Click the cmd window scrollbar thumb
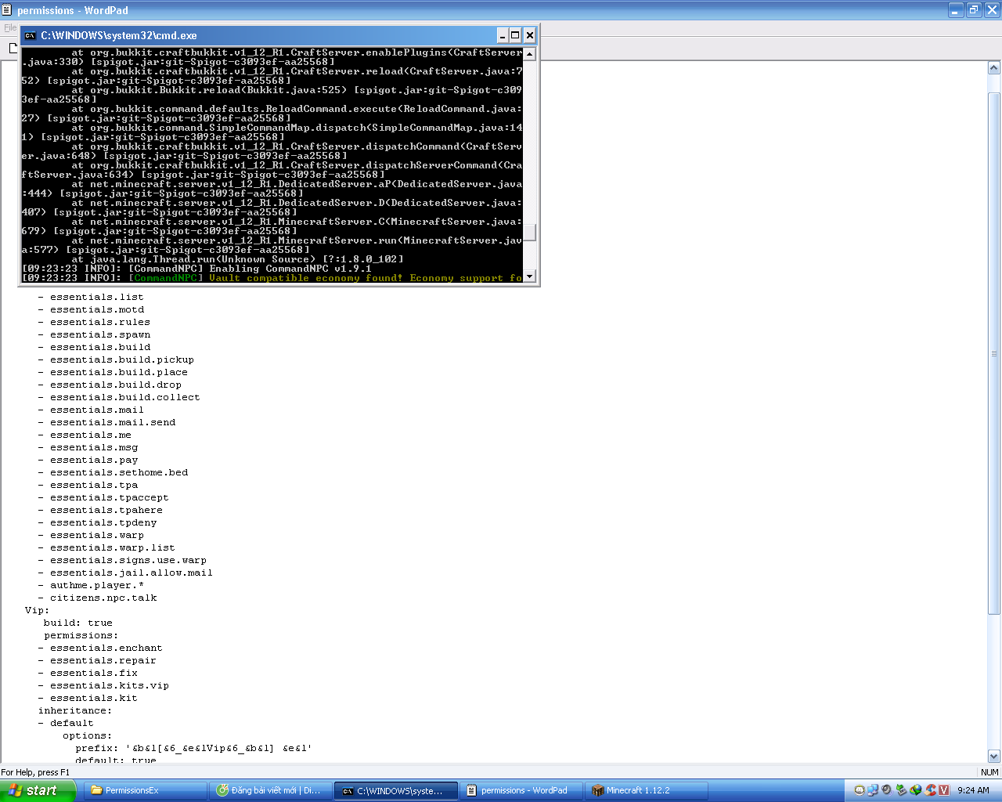 click(530, 233)
